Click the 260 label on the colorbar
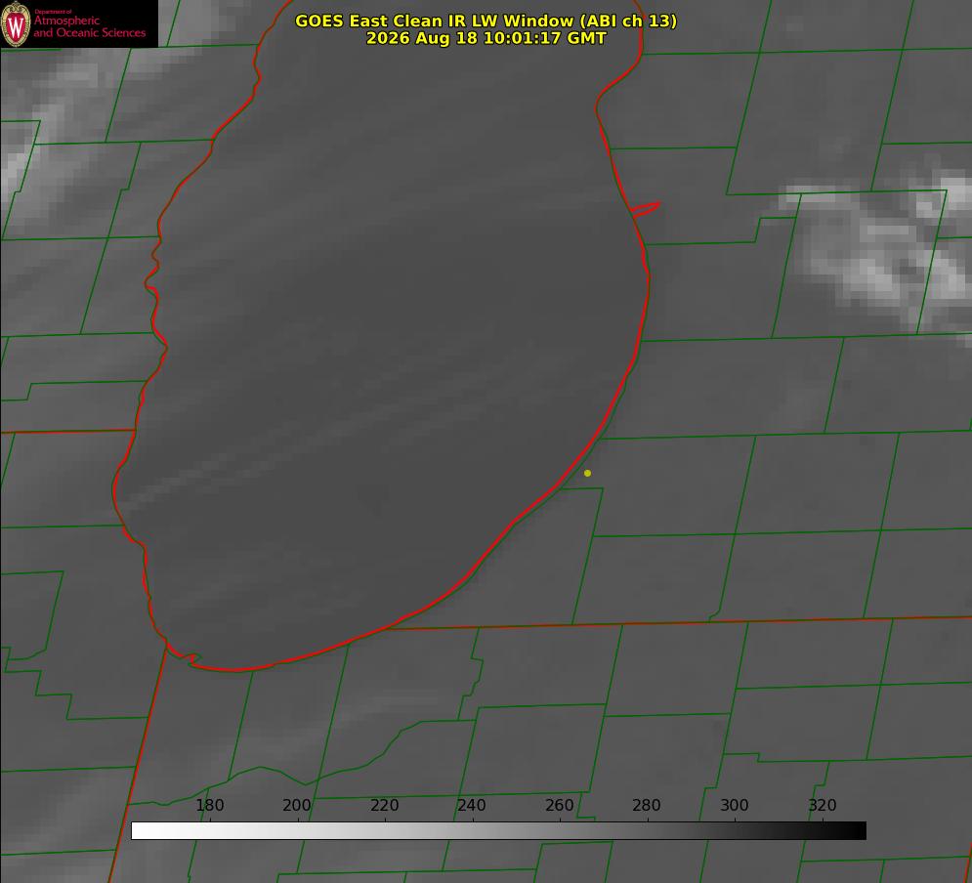972x883 pixels. 559,805
